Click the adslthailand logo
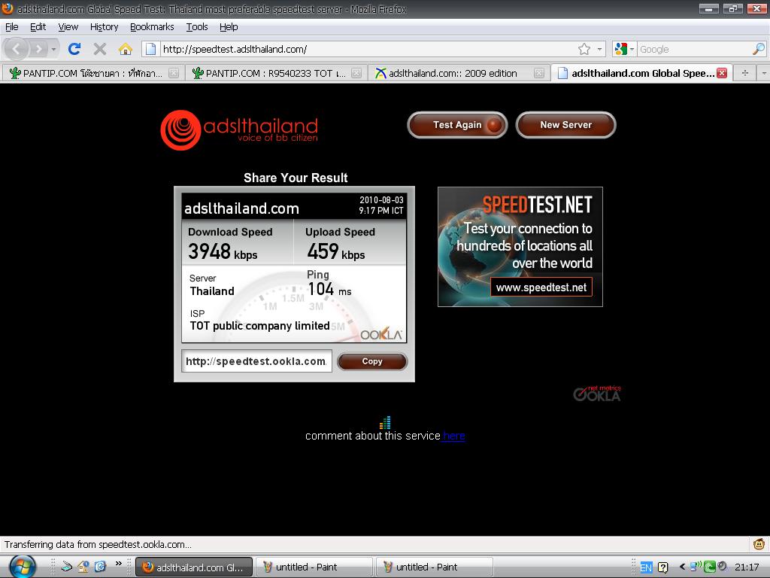770x578 pixels. [239, 129]
